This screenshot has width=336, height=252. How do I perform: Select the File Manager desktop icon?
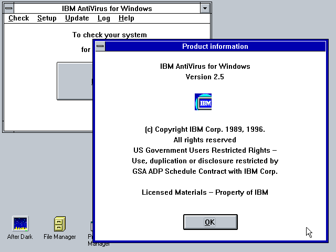(59, 228)
